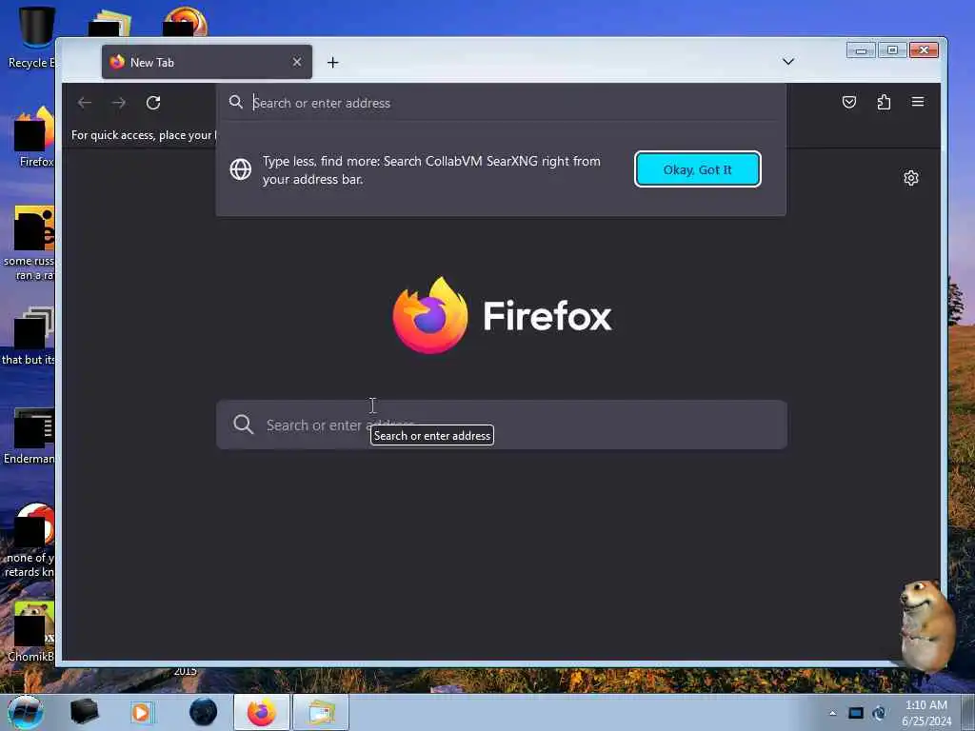Click the Okay, Got It button
This screenshot has height=731, width=975.
(697, 169)
